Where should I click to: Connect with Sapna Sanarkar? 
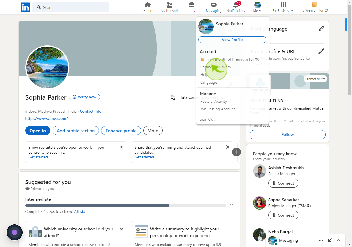point(283,215)
